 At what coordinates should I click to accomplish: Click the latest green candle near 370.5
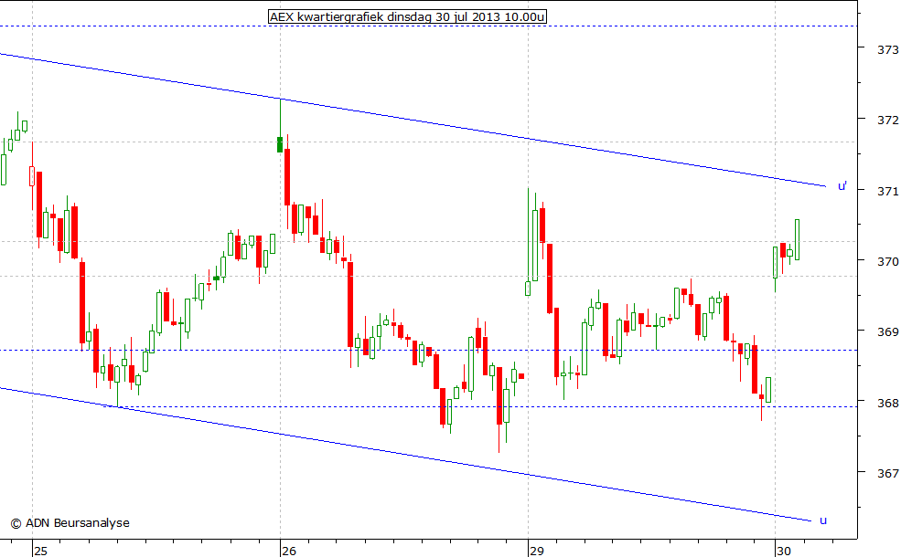click(x=797, y=239)
